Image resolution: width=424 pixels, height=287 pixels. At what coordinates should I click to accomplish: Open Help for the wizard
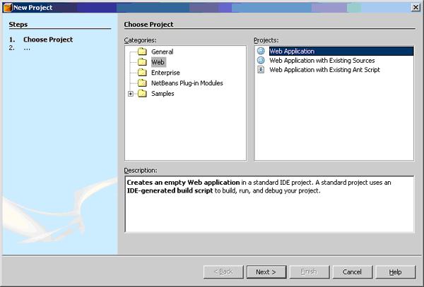[x=395, y=271]
